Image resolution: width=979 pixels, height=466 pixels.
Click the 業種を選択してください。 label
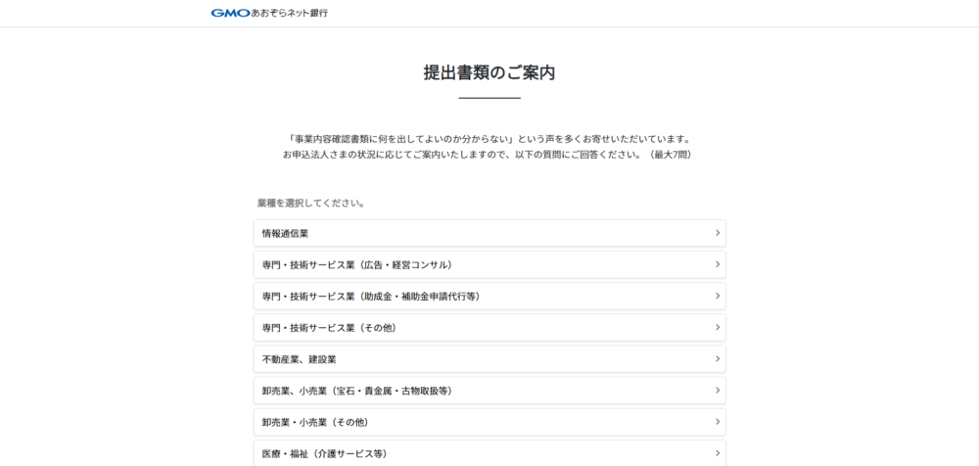[311, 203]
